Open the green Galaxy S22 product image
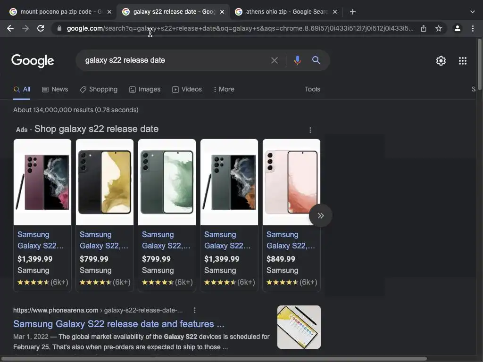This screenshot has height=362, width=483. pyautogui.click(x=167, y=182)
